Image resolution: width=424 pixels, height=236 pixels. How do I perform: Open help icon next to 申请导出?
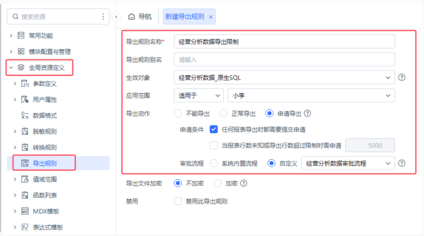(x=307, y=114)
